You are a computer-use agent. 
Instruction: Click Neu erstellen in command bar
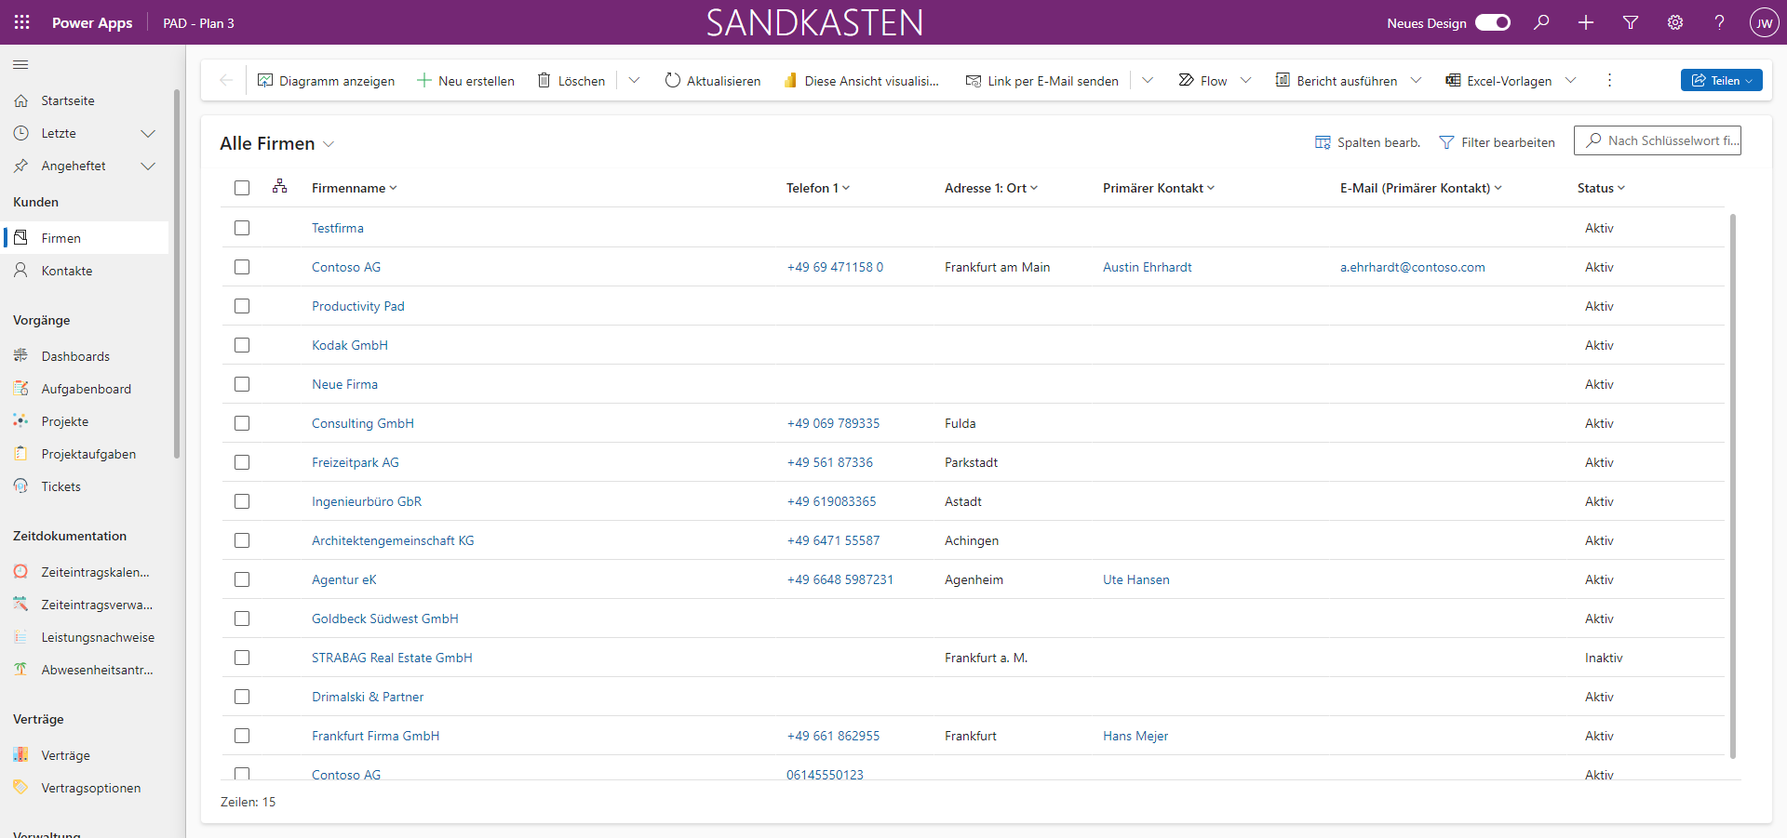pyautogui.click(x=465, y=81)
